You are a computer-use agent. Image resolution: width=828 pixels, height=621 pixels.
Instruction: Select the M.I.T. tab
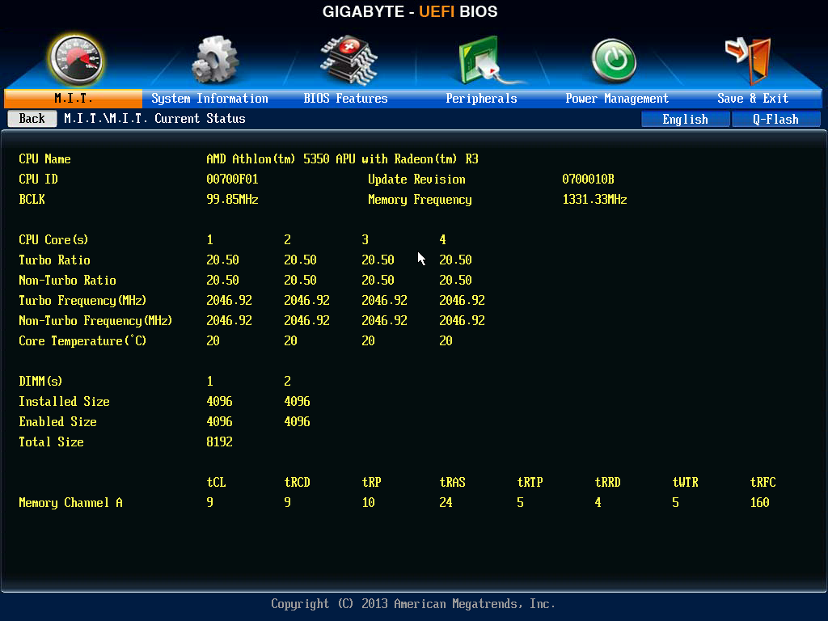point(74,98)
